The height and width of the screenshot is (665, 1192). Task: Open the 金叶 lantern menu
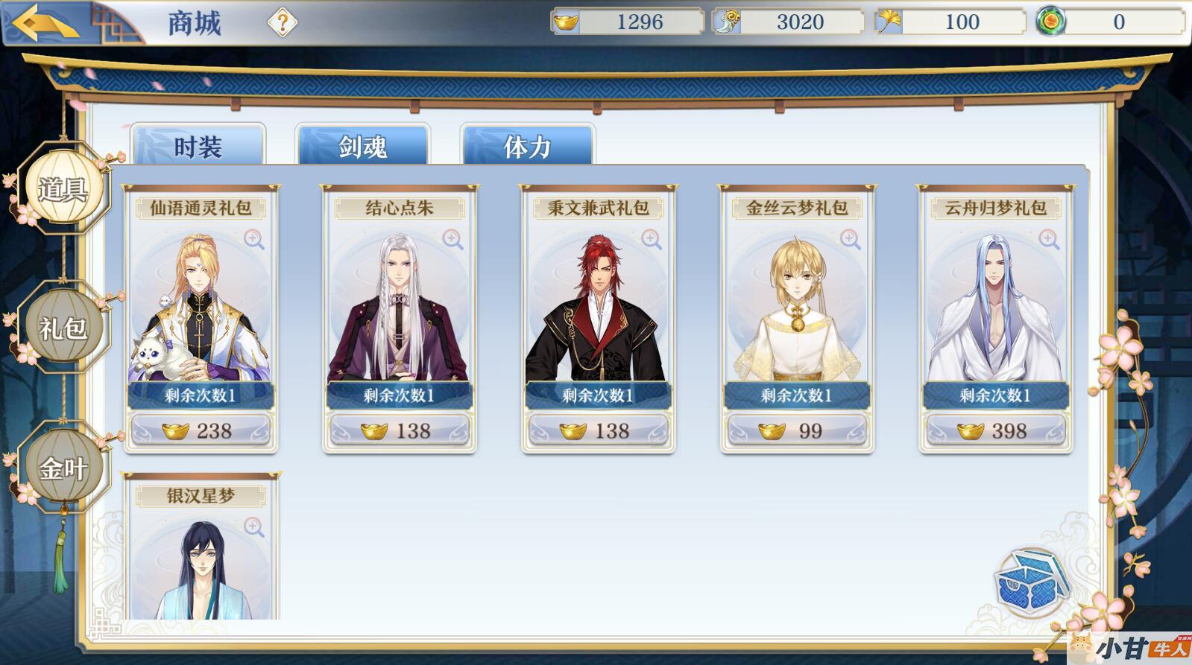63,468
